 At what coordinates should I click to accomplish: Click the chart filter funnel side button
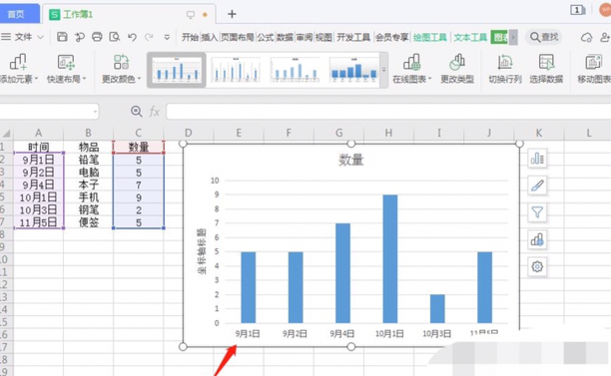click(x=537, y=212)
